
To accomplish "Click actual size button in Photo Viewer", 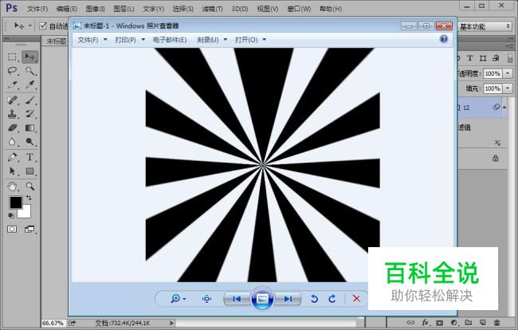I will tap(207, 299).
